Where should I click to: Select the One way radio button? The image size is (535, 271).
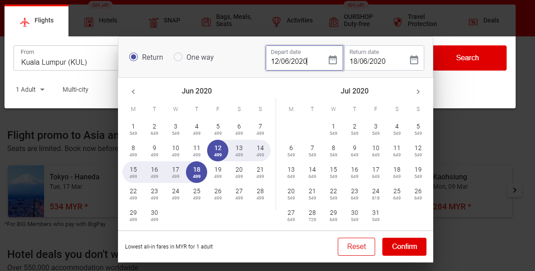pyautogui.click(x=178, y=57)
